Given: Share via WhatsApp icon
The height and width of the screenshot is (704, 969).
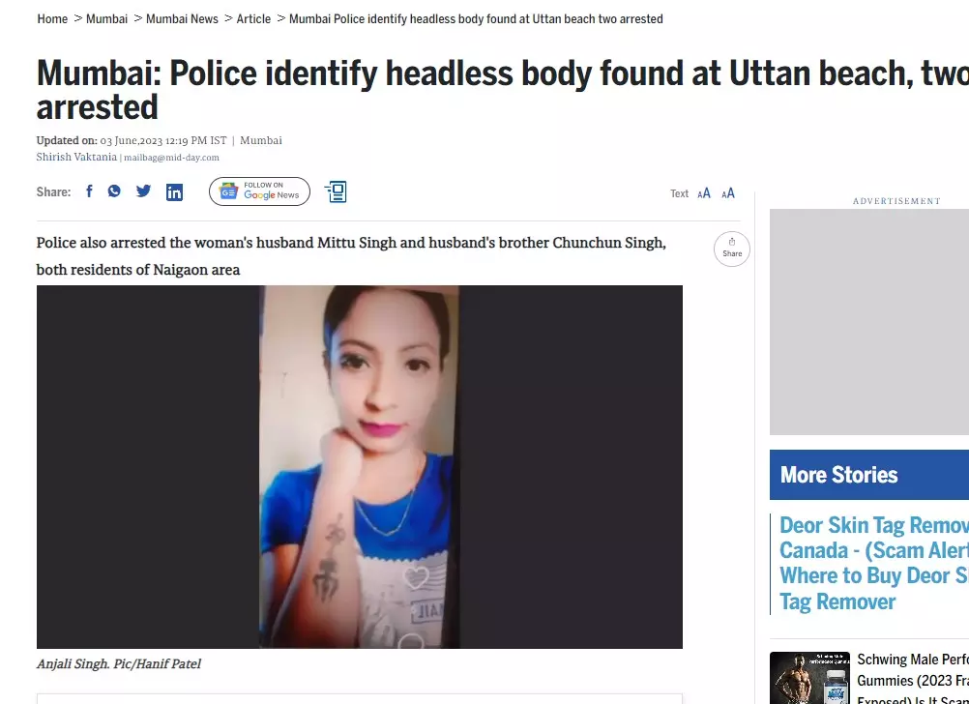Looking at the screenshot, I should click(x=114, y=191).
